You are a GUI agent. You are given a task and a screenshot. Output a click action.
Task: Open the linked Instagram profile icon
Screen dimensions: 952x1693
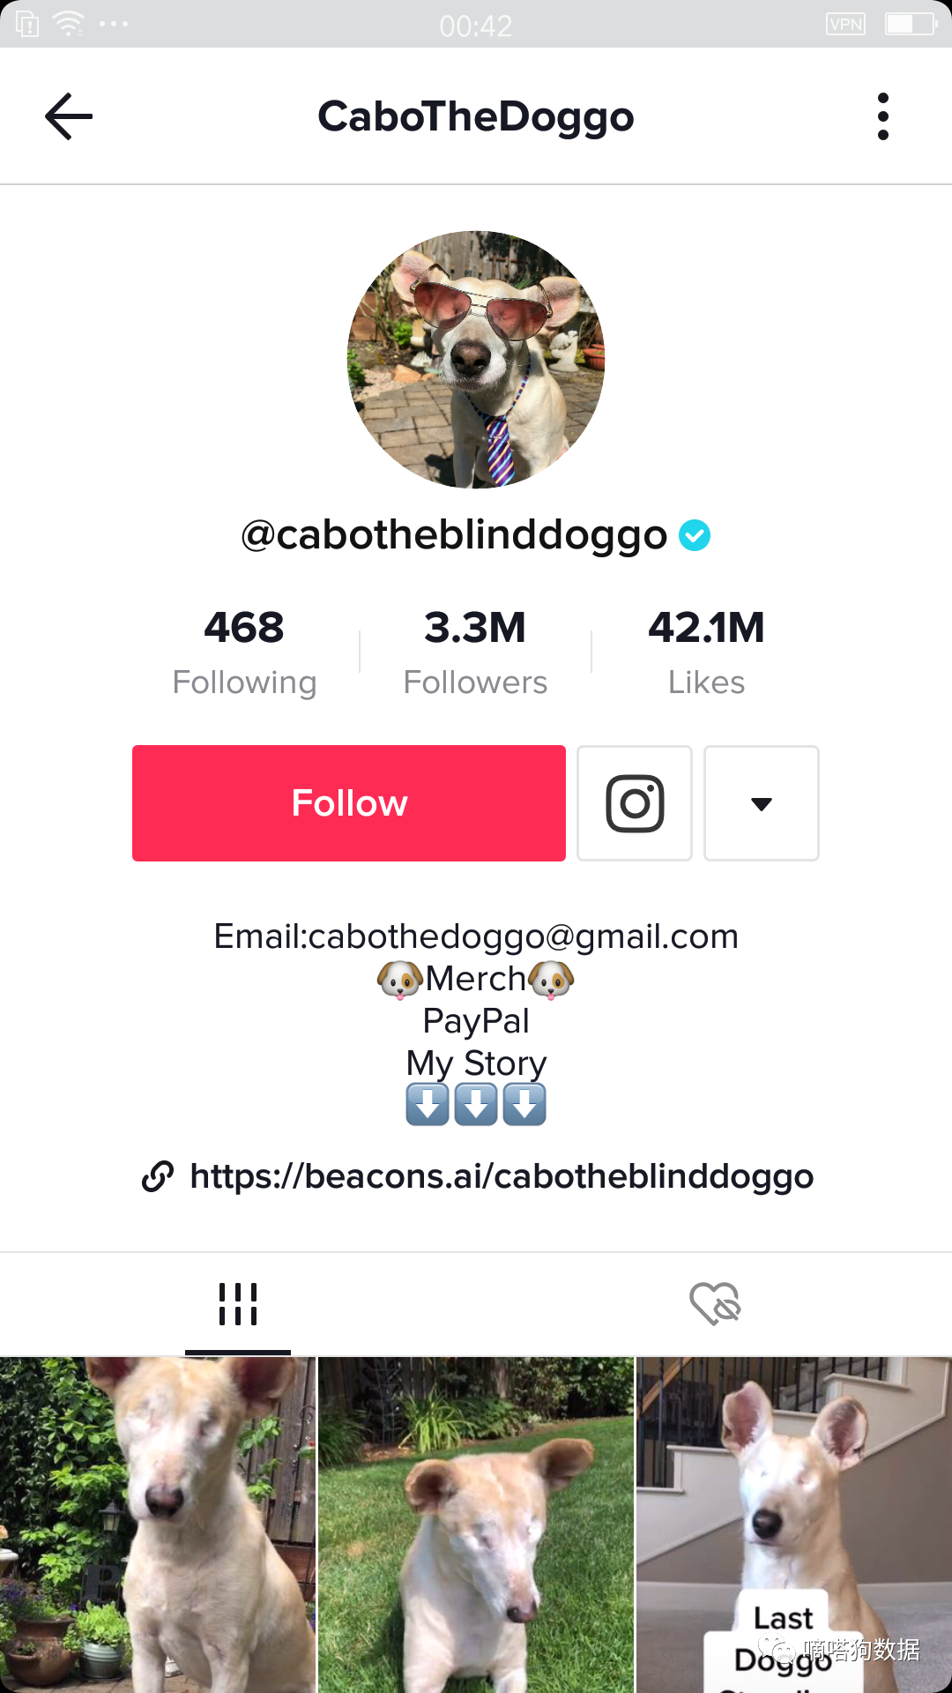tap(635, 803)
